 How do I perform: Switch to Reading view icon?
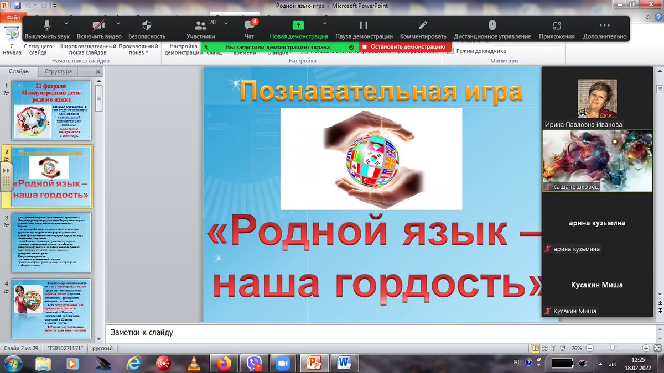coord(553,349)
